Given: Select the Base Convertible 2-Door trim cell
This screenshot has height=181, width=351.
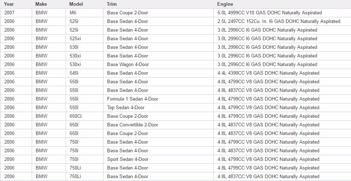Looking at the screenshot, I should click(x=158, y=125).
